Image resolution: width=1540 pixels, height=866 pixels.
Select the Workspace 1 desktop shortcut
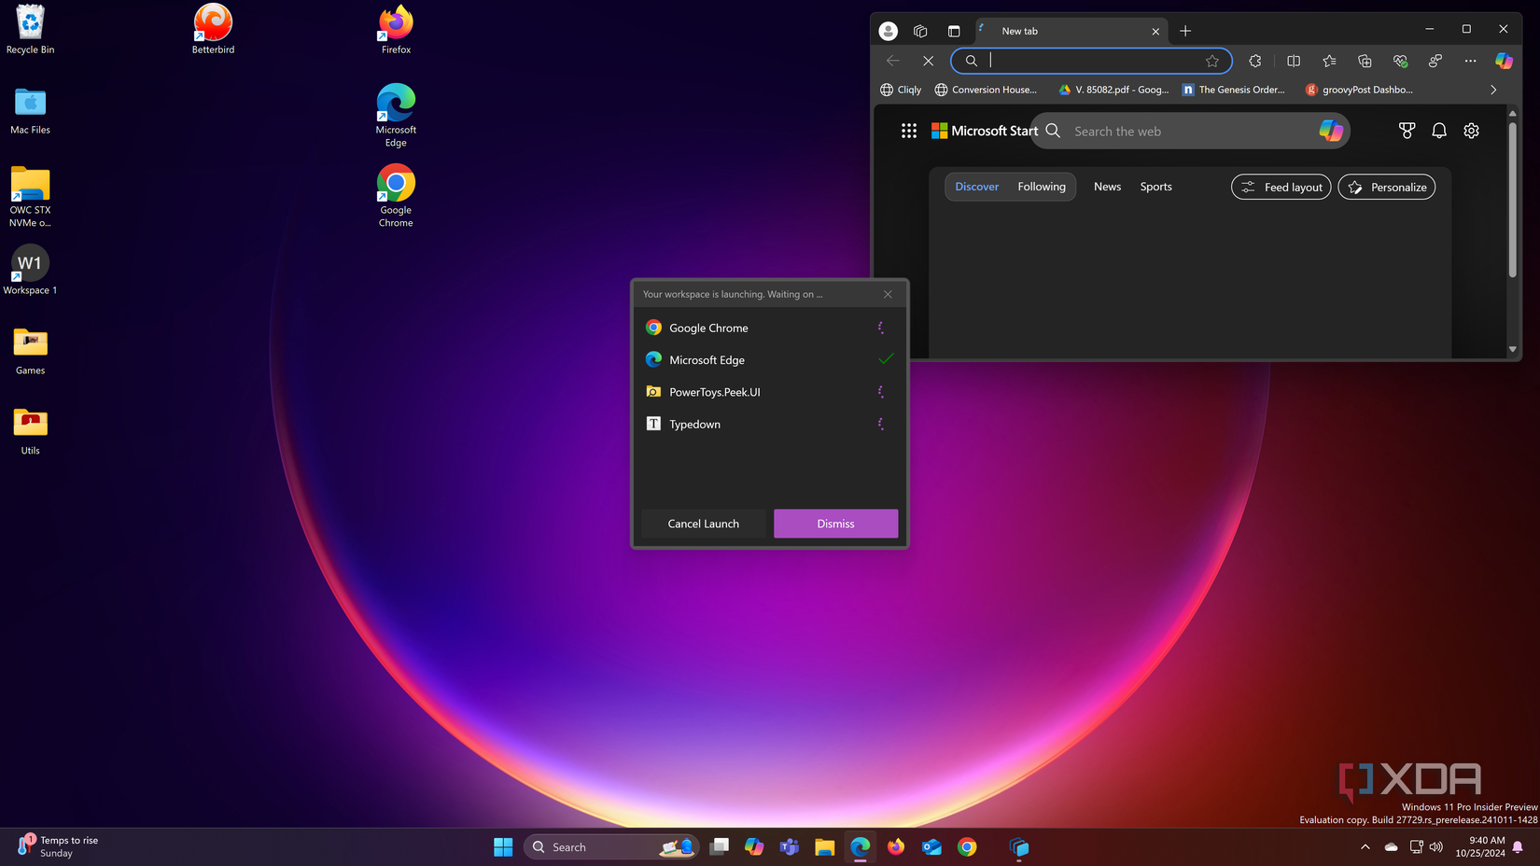30,270
